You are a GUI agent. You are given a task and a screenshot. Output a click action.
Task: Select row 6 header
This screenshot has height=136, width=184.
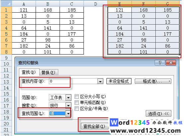pos(6,40)
